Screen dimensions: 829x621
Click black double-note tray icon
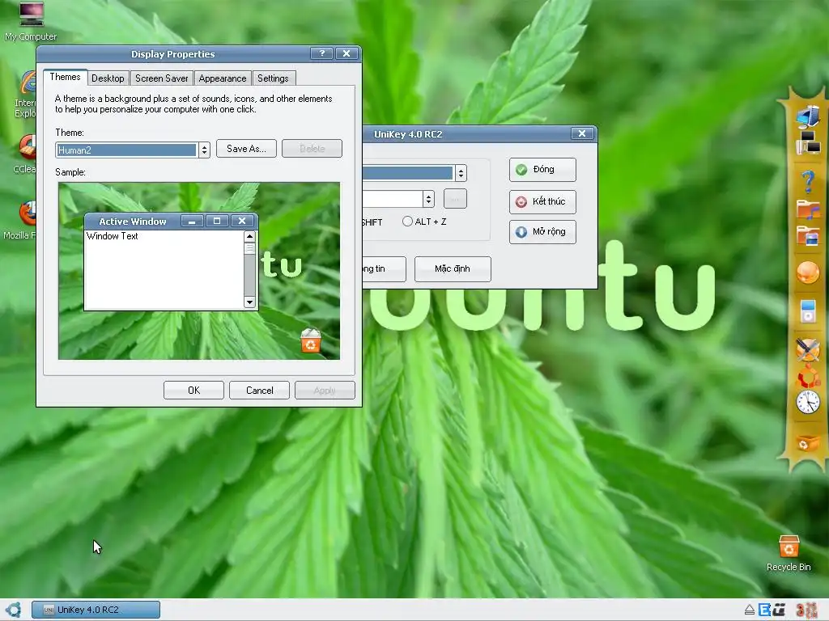click(779, 610)
